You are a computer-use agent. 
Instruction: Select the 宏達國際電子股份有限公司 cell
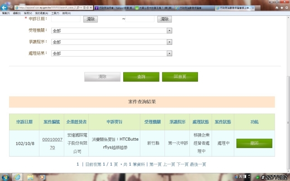click(x=77, y=143)
